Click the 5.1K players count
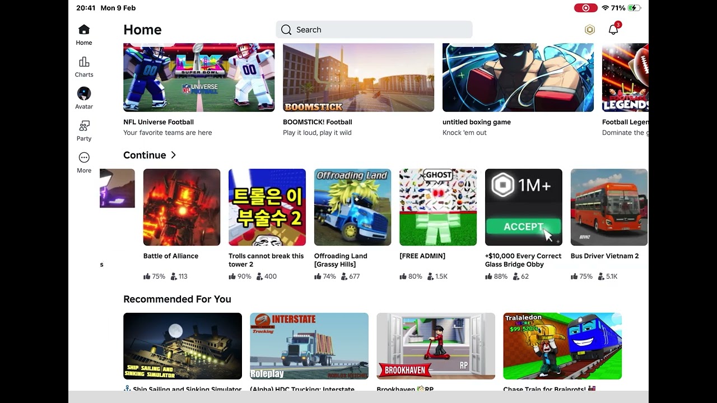 tap(608, 277)
